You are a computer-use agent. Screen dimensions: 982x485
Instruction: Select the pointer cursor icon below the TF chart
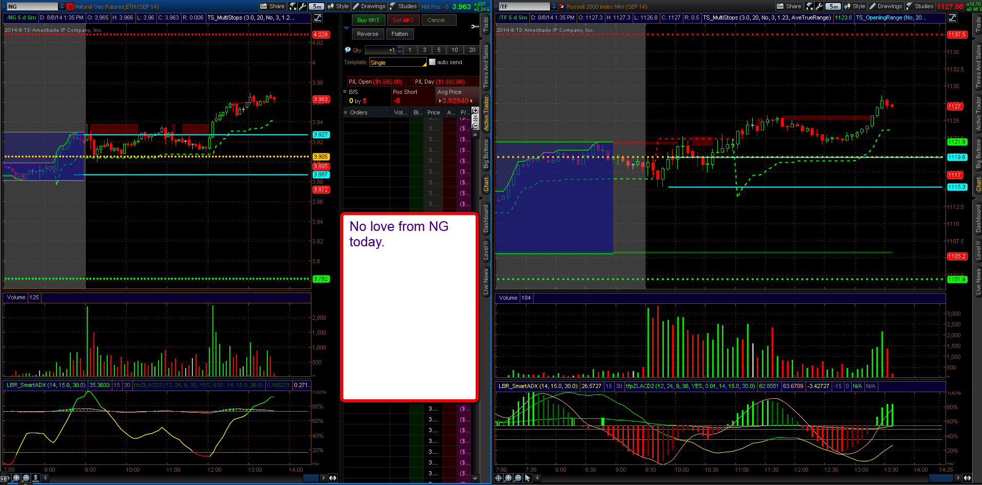pos(527,478)
